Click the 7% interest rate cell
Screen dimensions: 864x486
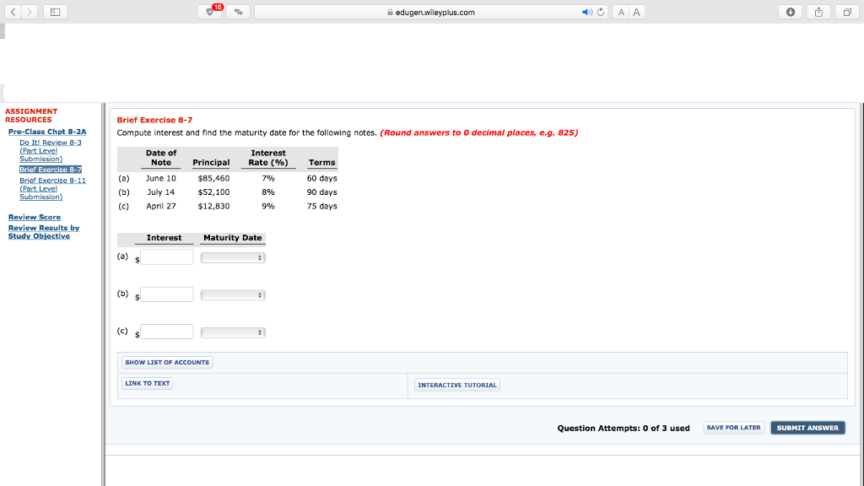(x=268, y=179)
